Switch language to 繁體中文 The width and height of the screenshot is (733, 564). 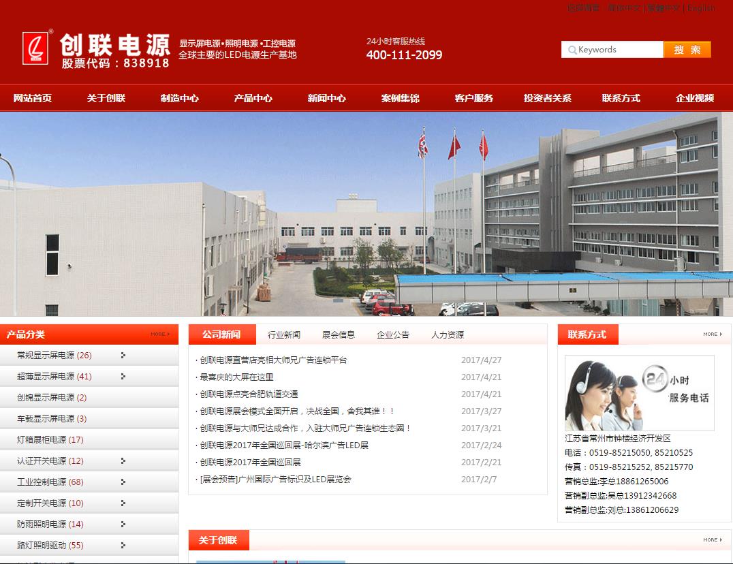(x=663, y=8)
